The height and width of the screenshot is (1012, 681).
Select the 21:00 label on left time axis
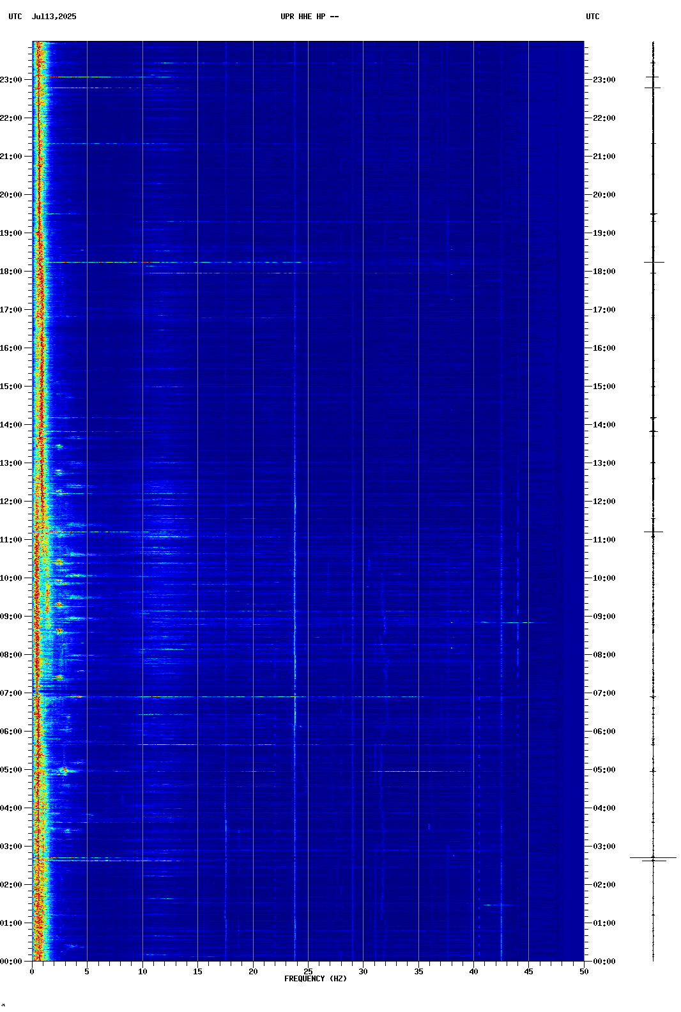(x=11, y=157)
